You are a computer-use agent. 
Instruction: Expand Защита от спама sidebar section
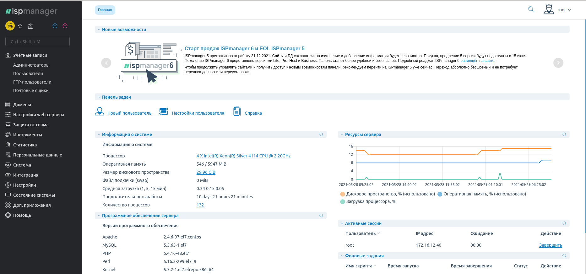tap(31, 125)
